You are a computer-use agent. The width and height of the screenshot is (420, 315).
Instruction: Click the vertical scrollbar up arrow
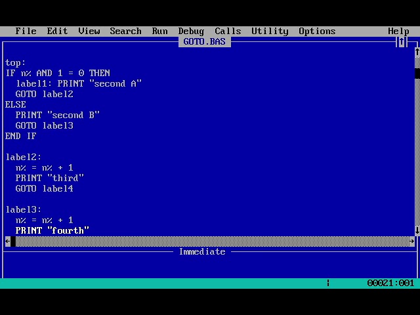[x=417, y=52]
